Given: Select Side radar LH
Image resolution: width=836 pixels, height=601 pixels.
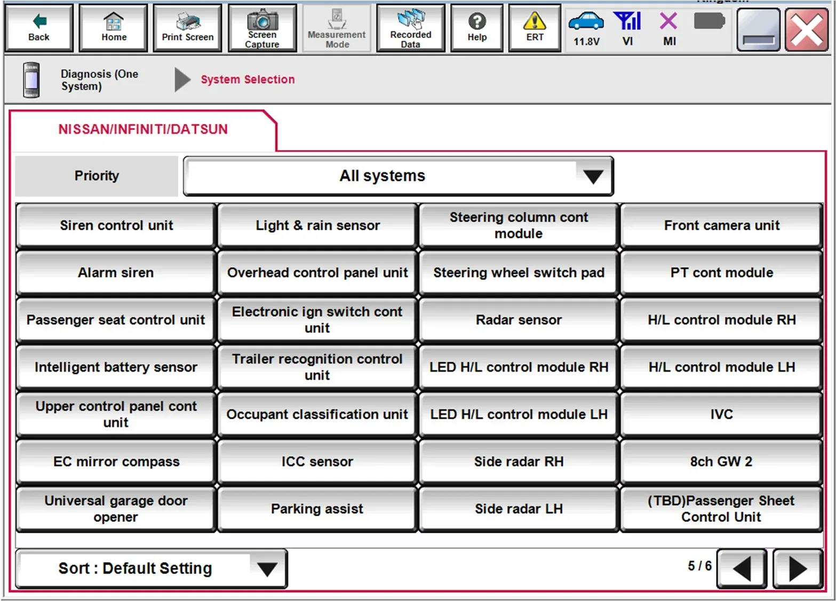Looking at the screenshot, I should [x=519, y=509].
